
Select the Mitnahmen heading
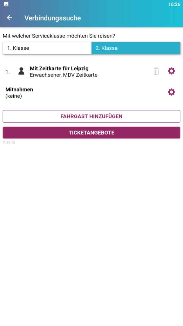(x=19, y=89)
